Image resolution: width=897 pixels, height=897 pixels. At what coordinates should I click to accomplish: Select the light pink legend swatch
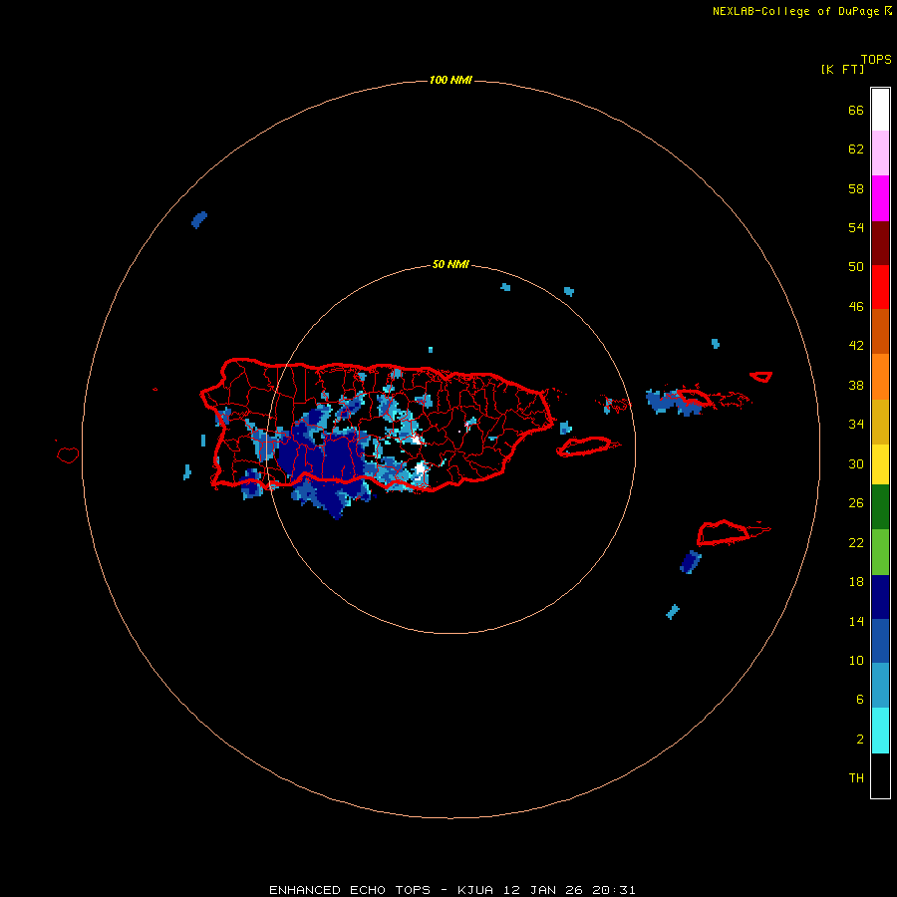point(880,153)
